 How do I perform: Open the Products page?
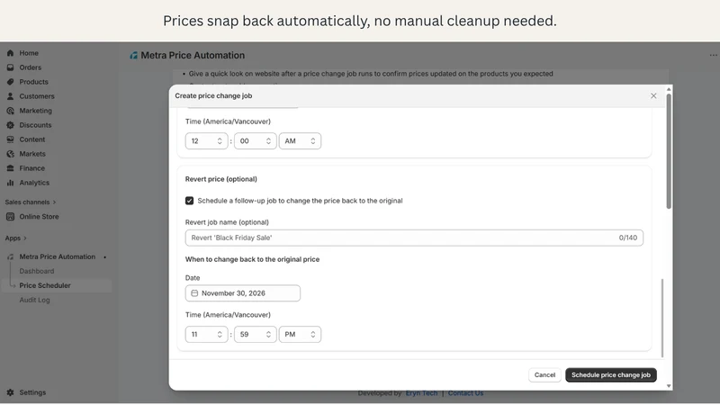point(33,82)
